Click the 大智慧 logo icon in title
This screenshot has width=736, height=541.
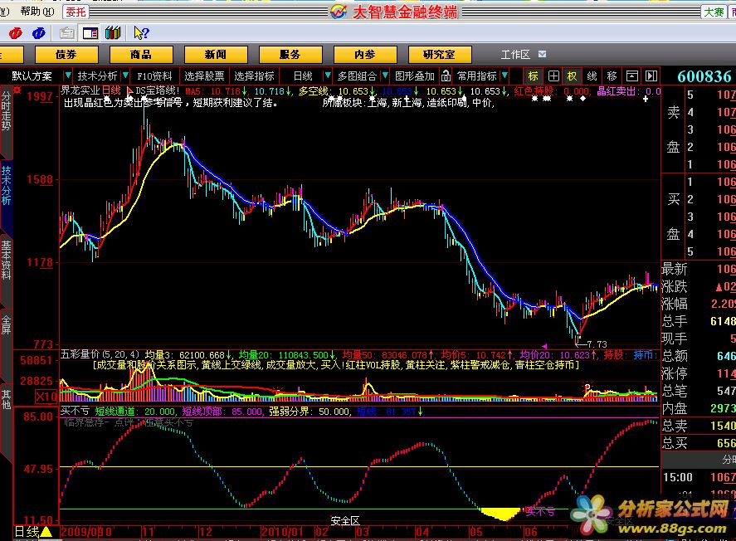pos(339,12)
